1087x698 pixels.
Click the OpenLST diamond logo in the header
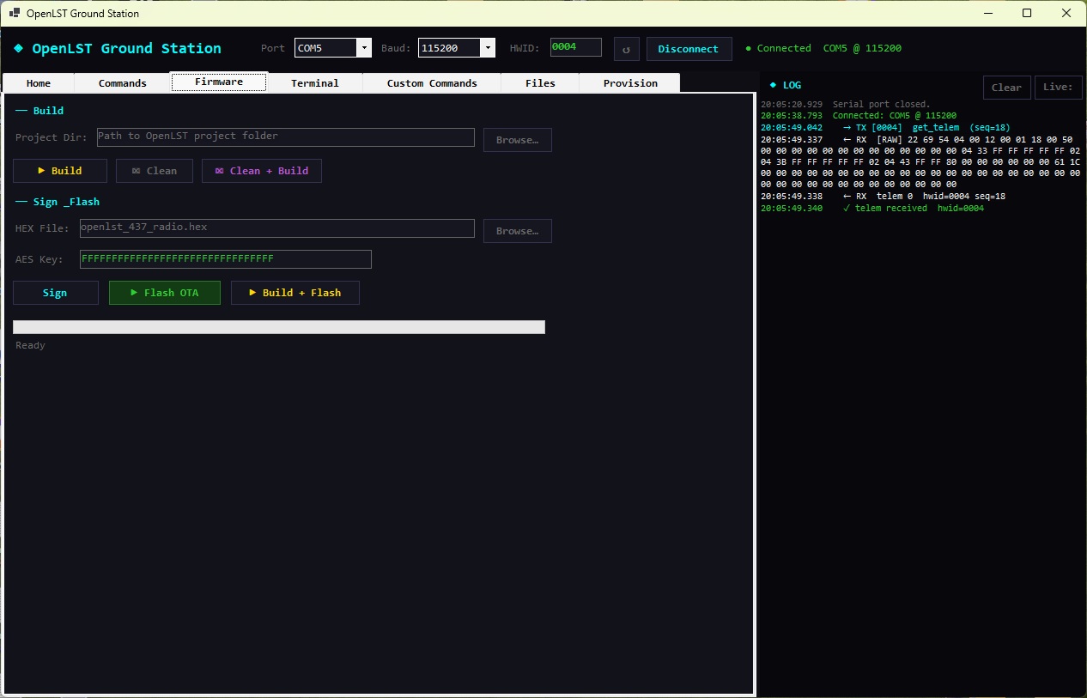[x=19, y=48]
